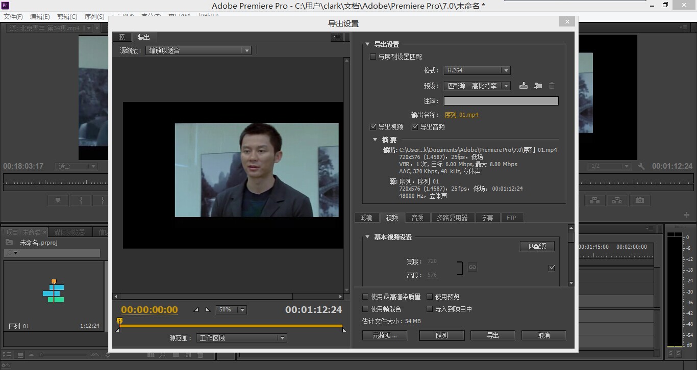This screenshot has width=697, height=370.
Task: Click the 导出 button
Action: pyautogui.click(x=493, y=335)
